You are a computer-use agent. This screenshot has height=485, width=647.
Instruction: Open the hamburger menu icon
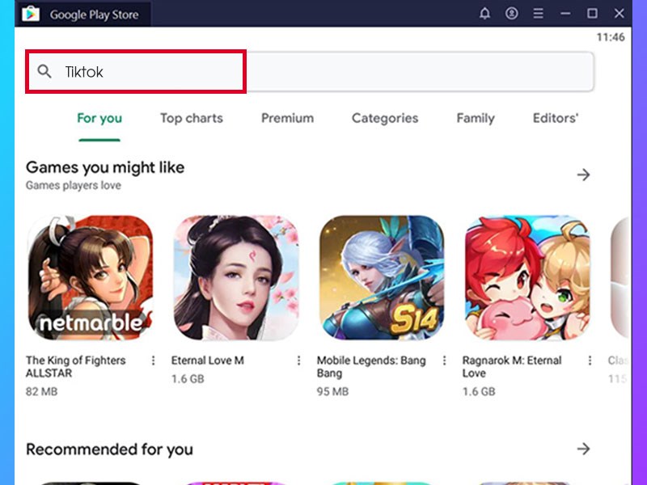click(537, 14)
